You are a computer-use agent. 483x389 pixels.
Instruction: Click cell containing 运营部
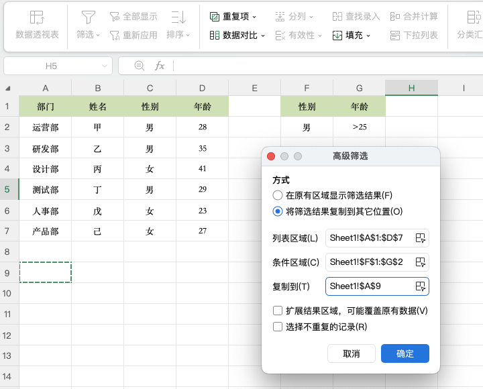[46, 127]
